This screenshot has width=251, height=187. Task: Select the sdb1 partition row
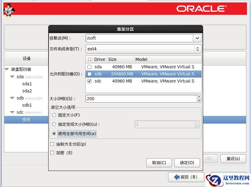(x=27, y=105)
